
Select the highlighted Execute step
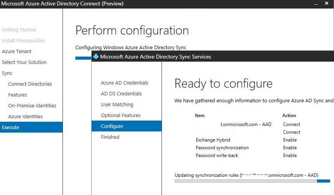pyautogui.click(x=10, y=128)
